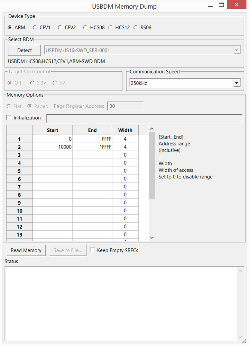
Task: Select the HCS12 device type
Action: pos(119,27)
